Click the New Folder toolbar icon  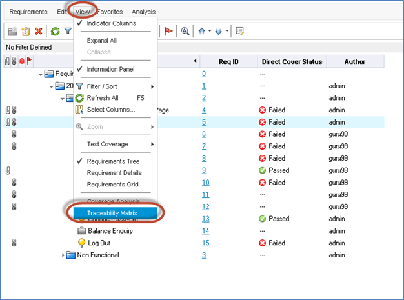pyautogui.click(x=12, y=31)
